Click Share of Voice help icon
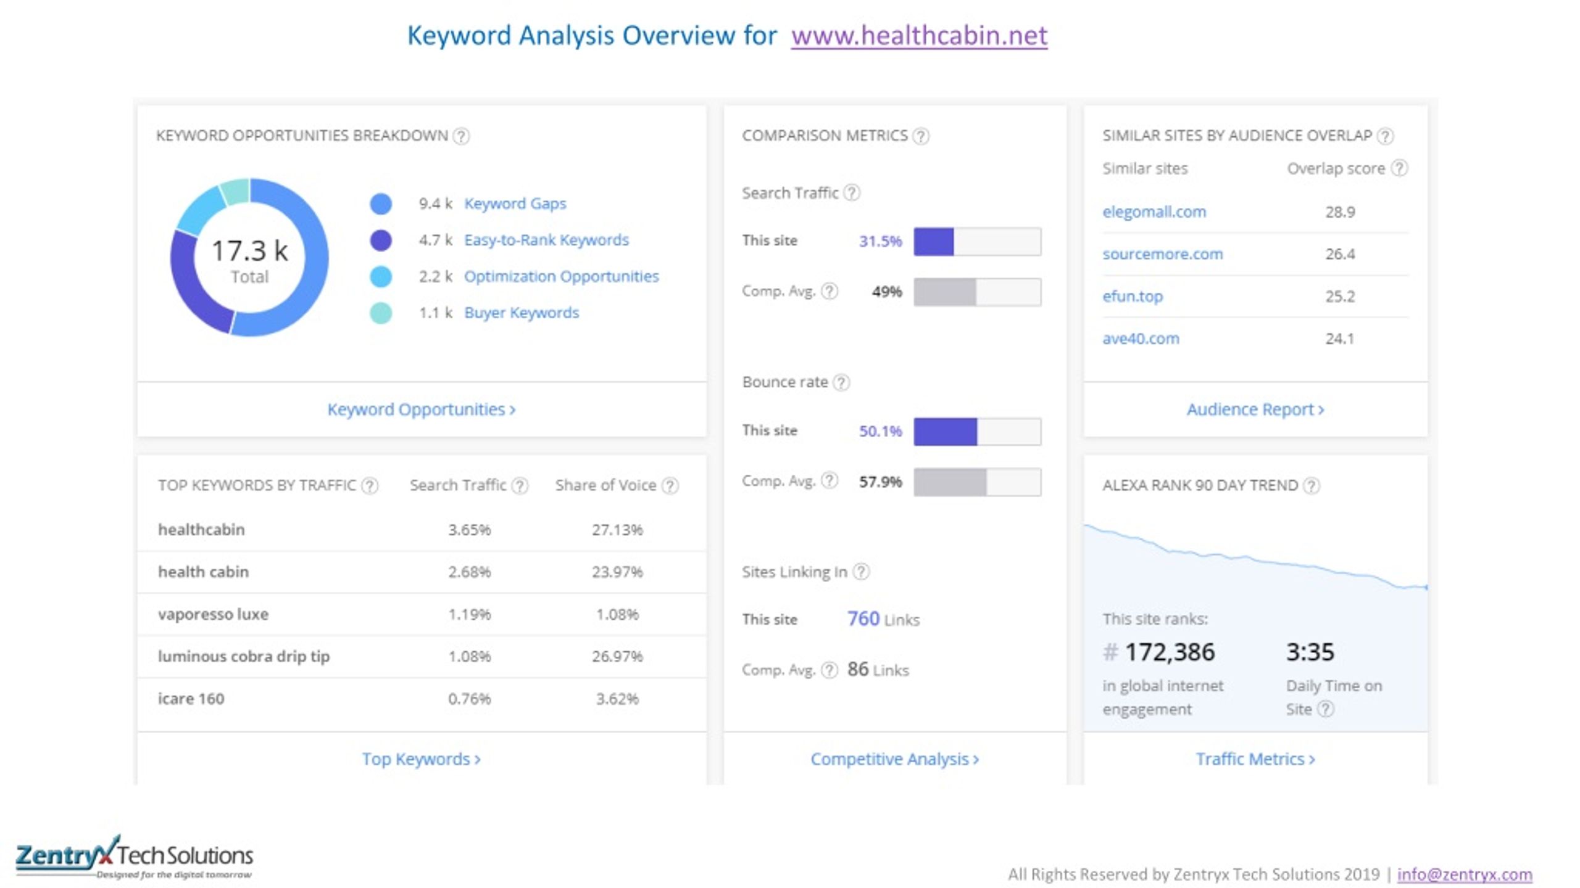 (x=670, y=486)
